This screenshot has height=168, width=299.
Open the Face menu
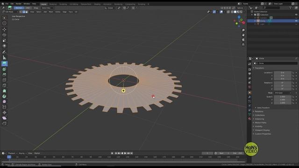[71, 12]
